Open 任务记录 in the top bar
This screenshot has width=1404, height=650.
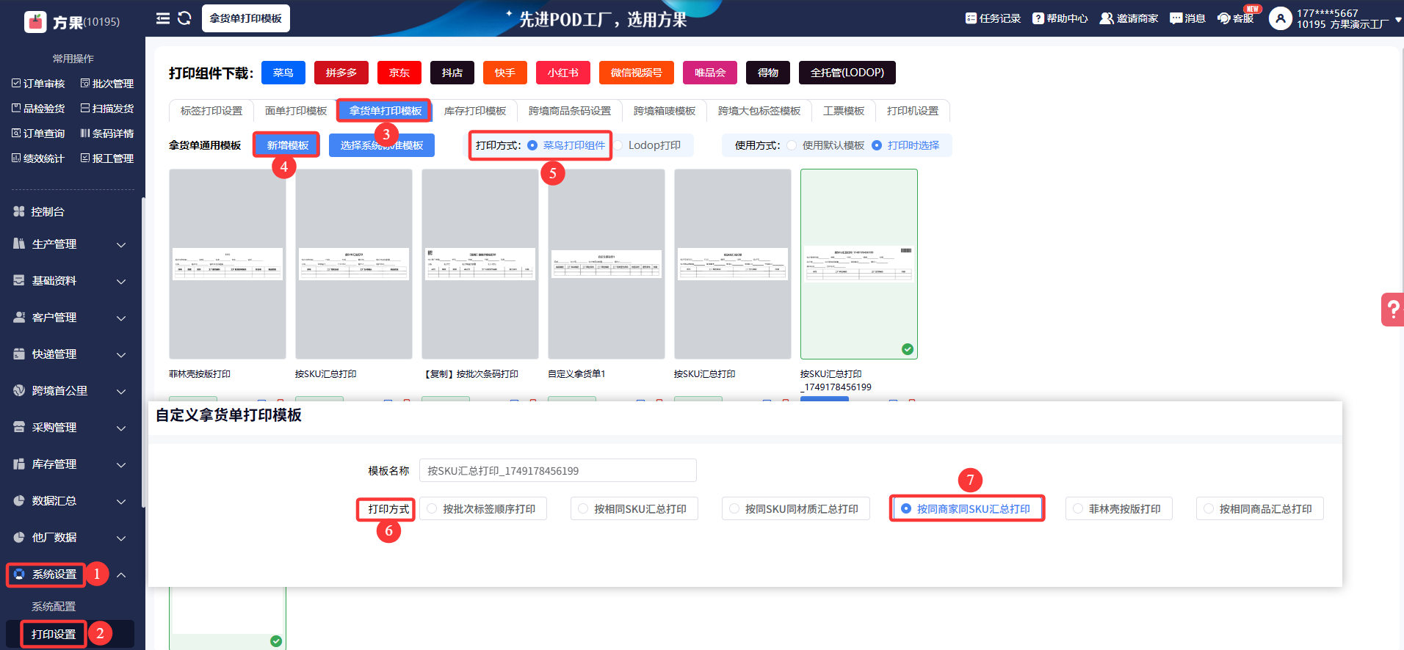[993, 18]
